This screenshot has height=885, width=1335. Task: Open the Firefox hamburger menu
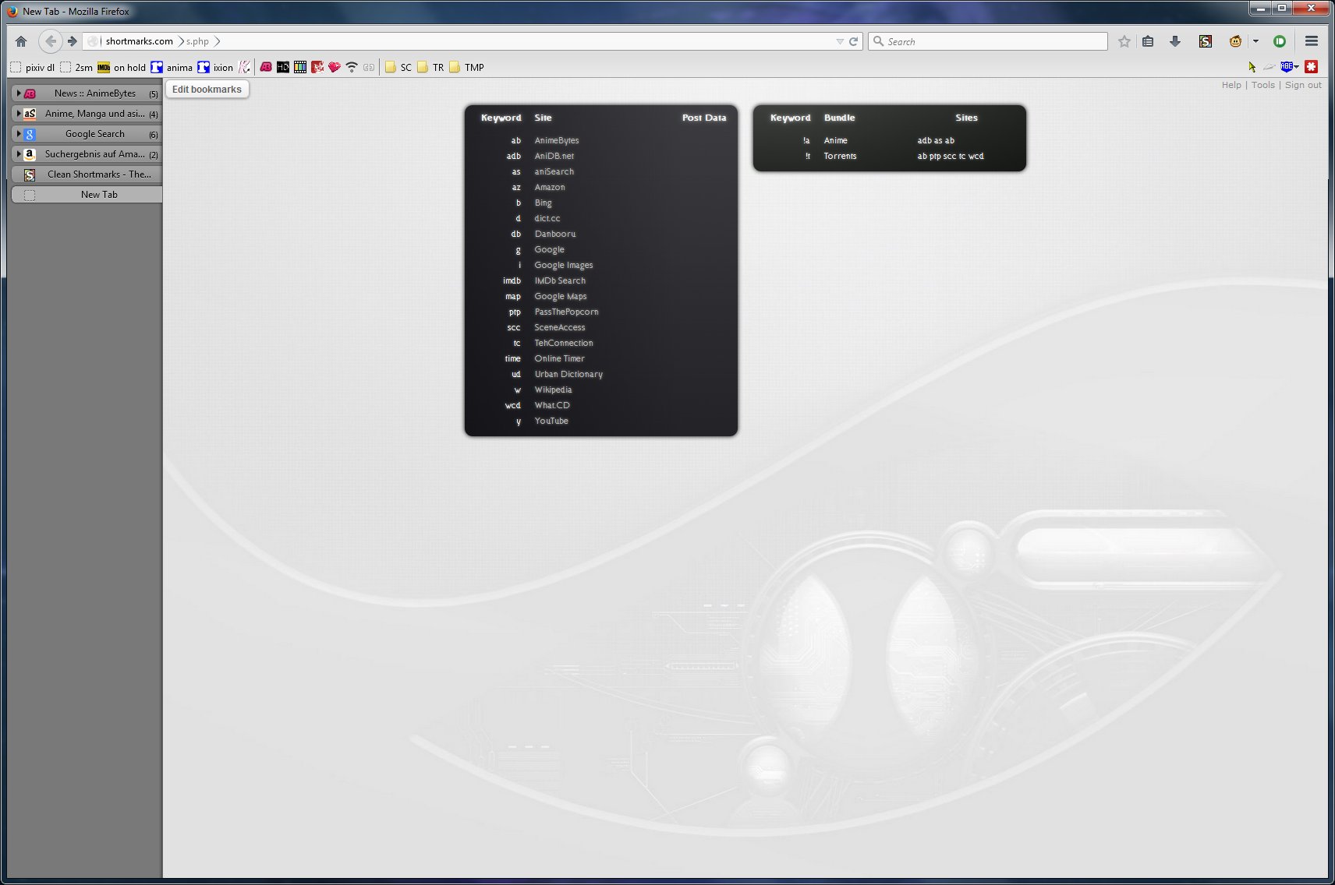[1312, 41]
